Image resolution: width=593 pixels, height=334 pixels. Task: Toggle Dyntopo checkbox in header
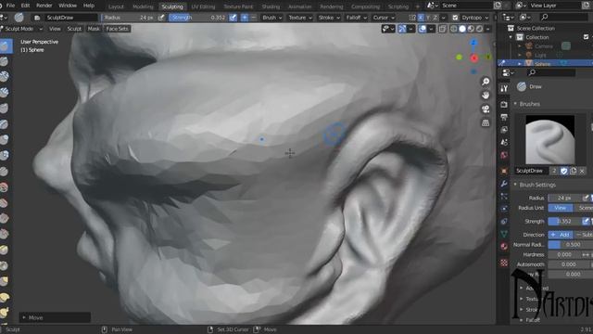(455, 18)
